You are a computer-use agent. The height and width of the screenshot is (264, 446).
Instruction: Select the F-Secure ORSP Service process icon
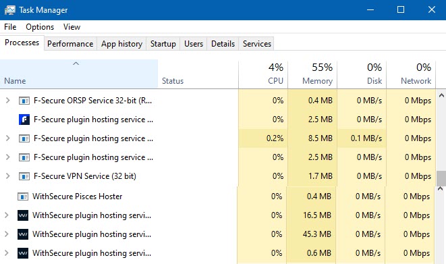coord(24,101)
